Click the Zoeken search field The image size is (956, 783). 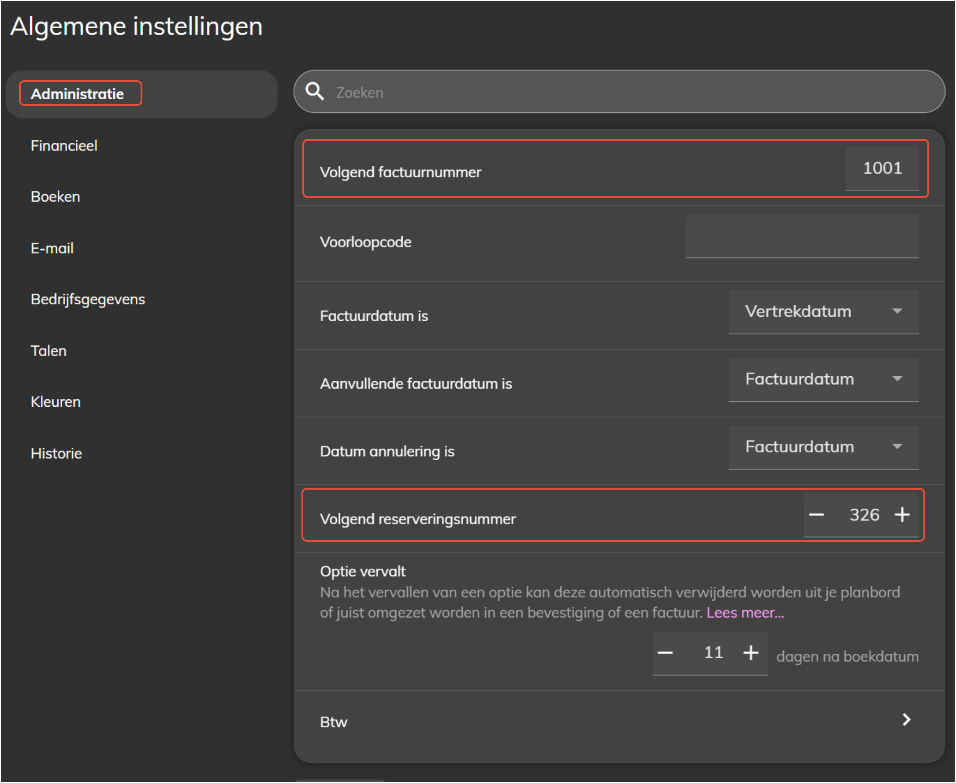click(x=631, y=93)
